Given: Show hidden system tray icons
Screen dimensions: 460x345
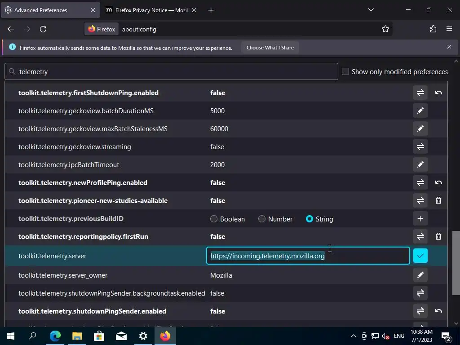Looking at the screenshot, I should click(x=354, y=336).
